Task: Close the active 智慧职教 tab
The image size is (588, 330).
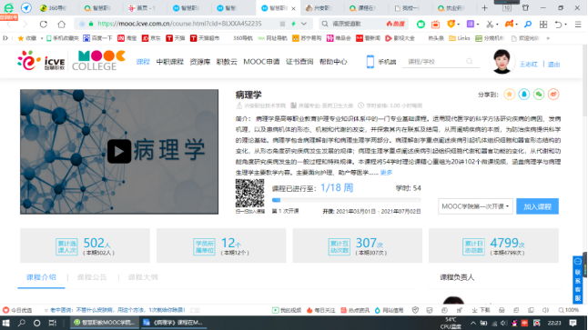Action: (293, 8)
